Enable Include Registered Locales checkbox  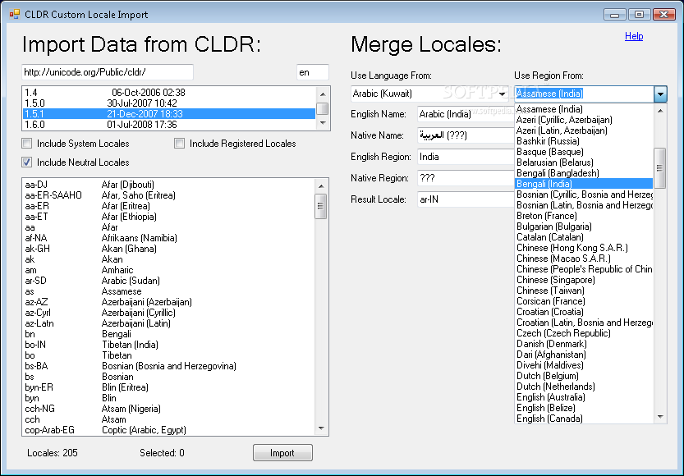[x=179, y=144]
